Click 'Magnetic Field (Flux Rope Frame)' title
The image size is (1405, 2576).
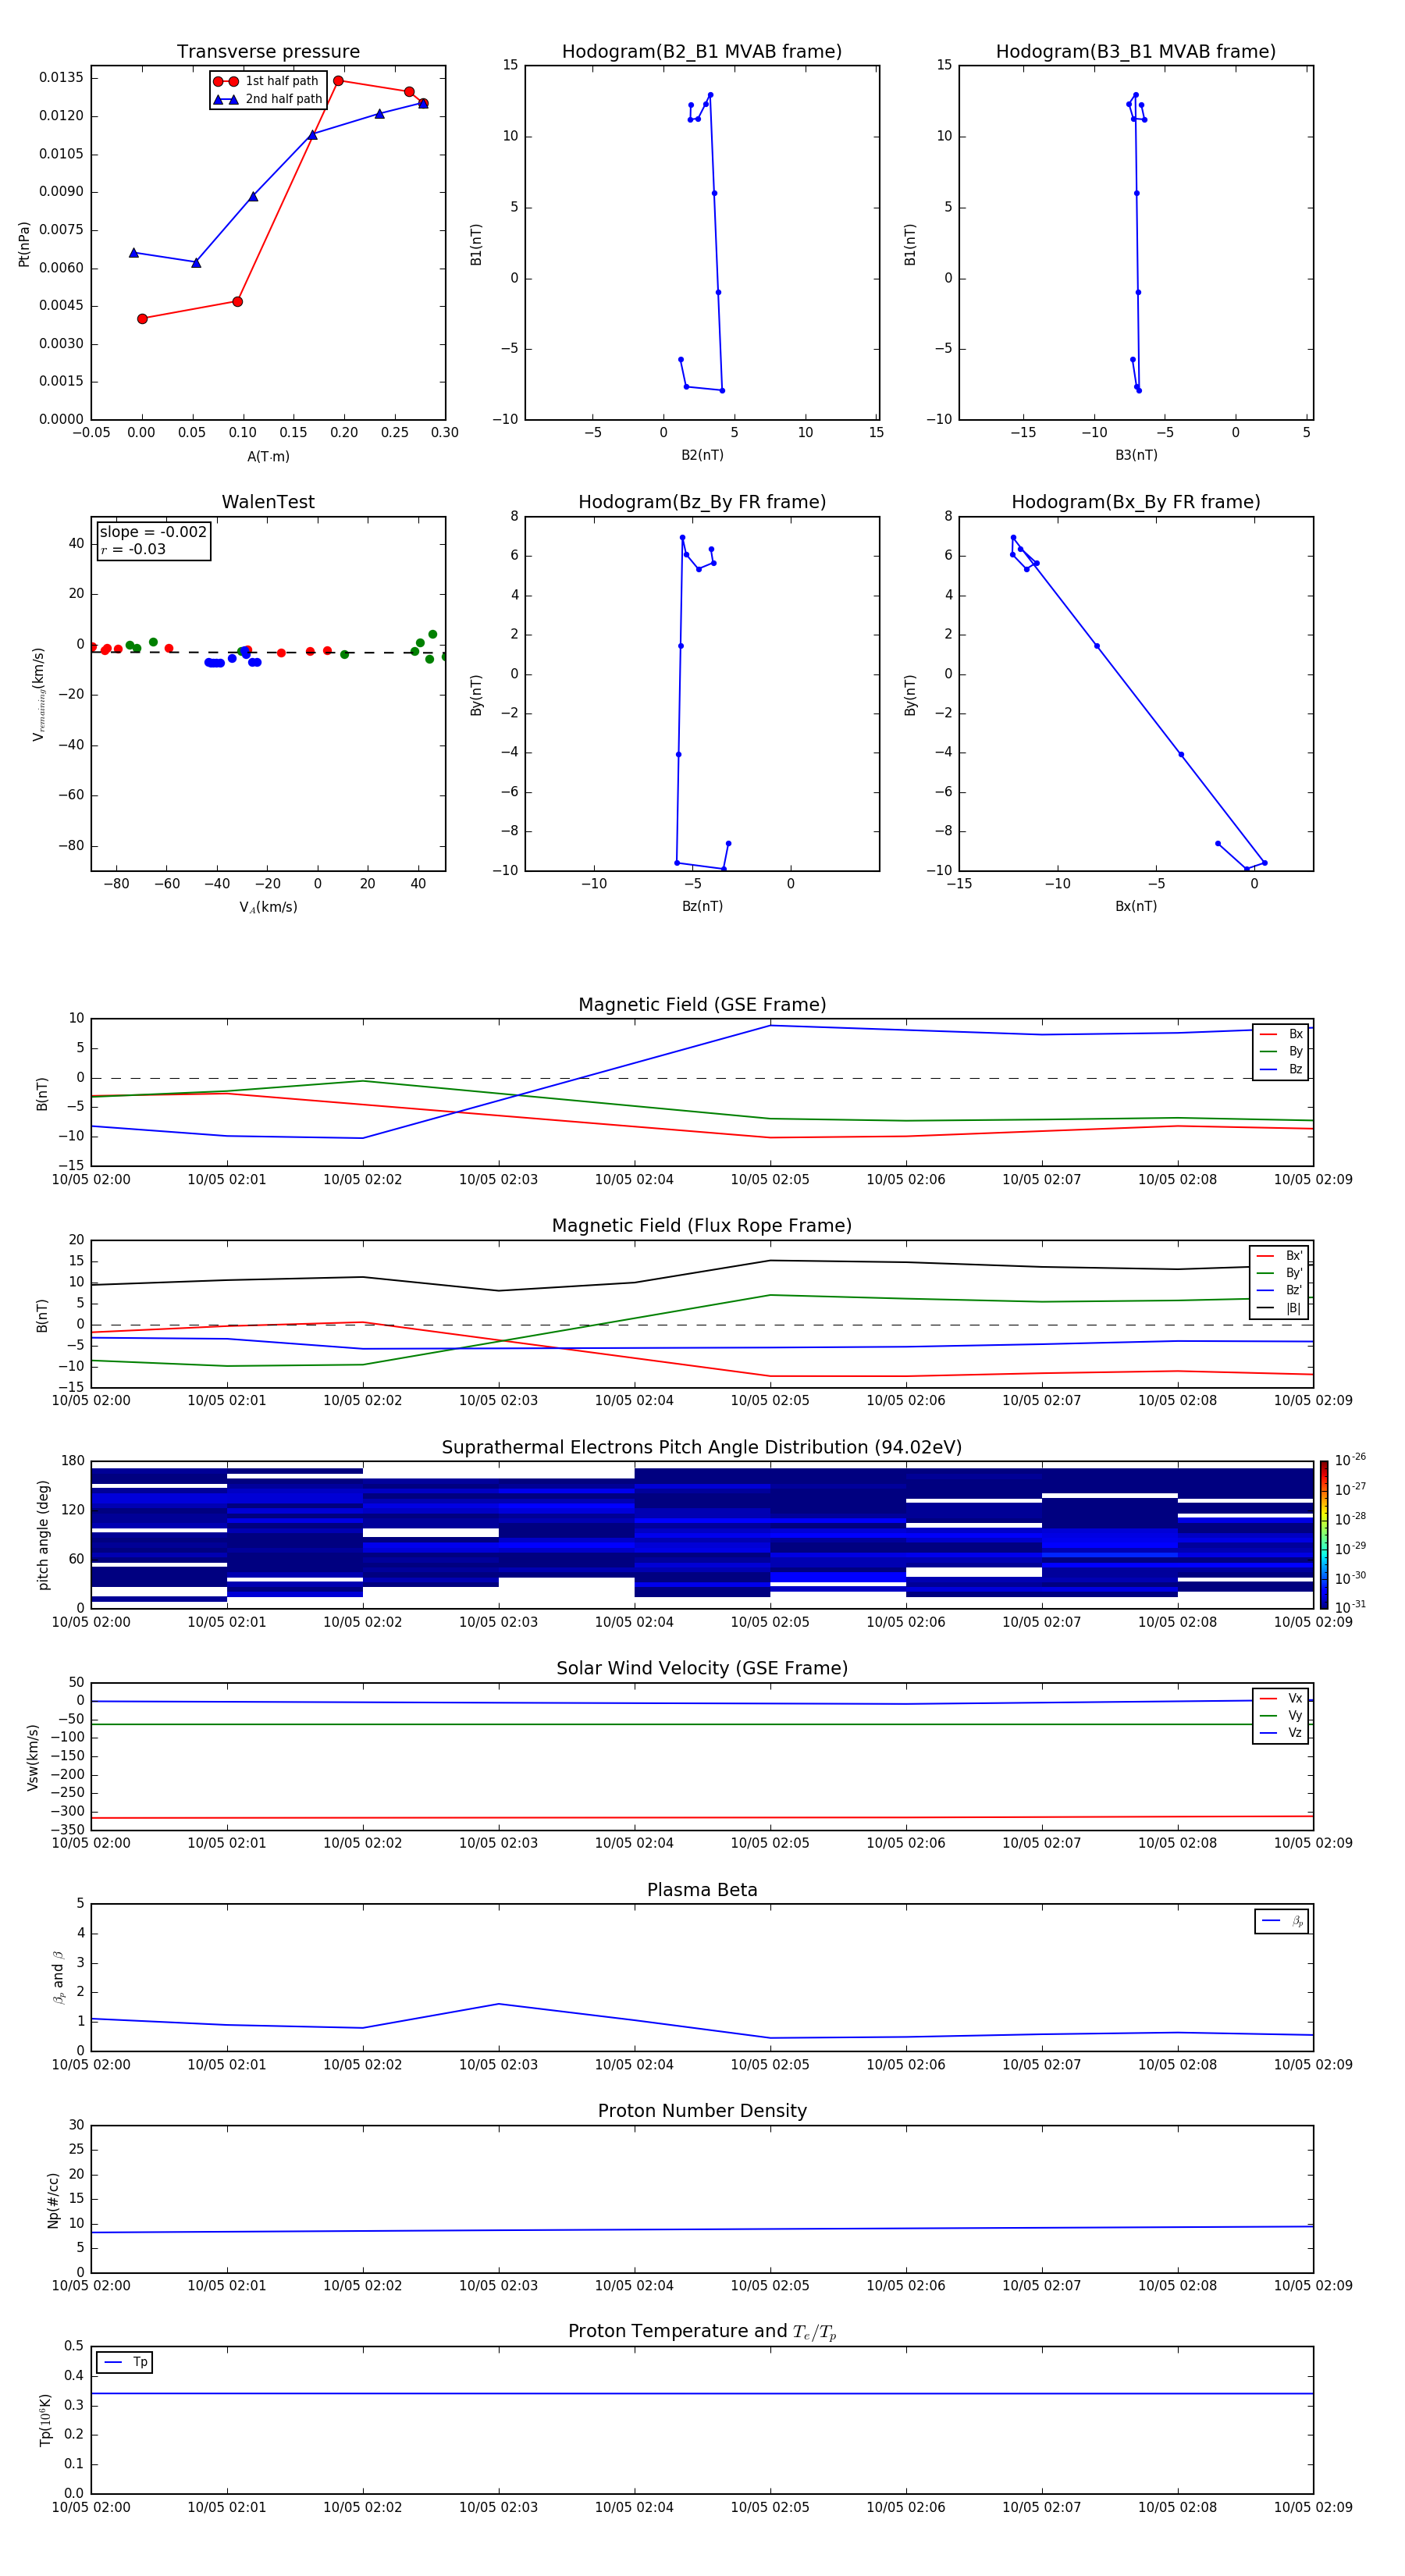pos(702,1226)
